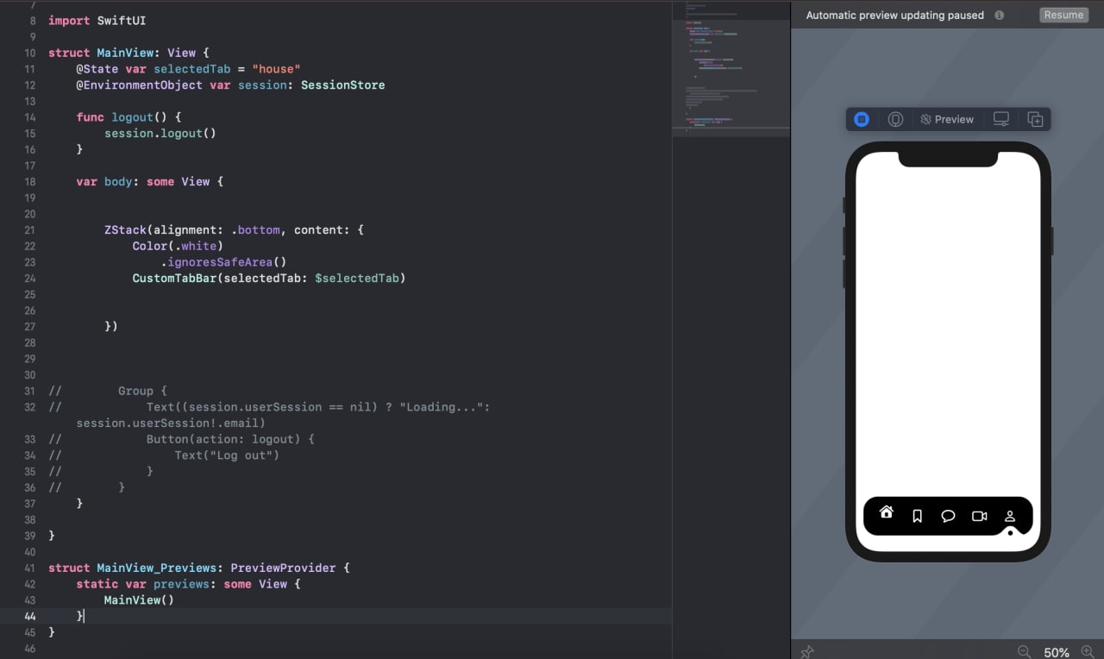Click the pin preview icon
1104x659 pixels.
point(807,652)
